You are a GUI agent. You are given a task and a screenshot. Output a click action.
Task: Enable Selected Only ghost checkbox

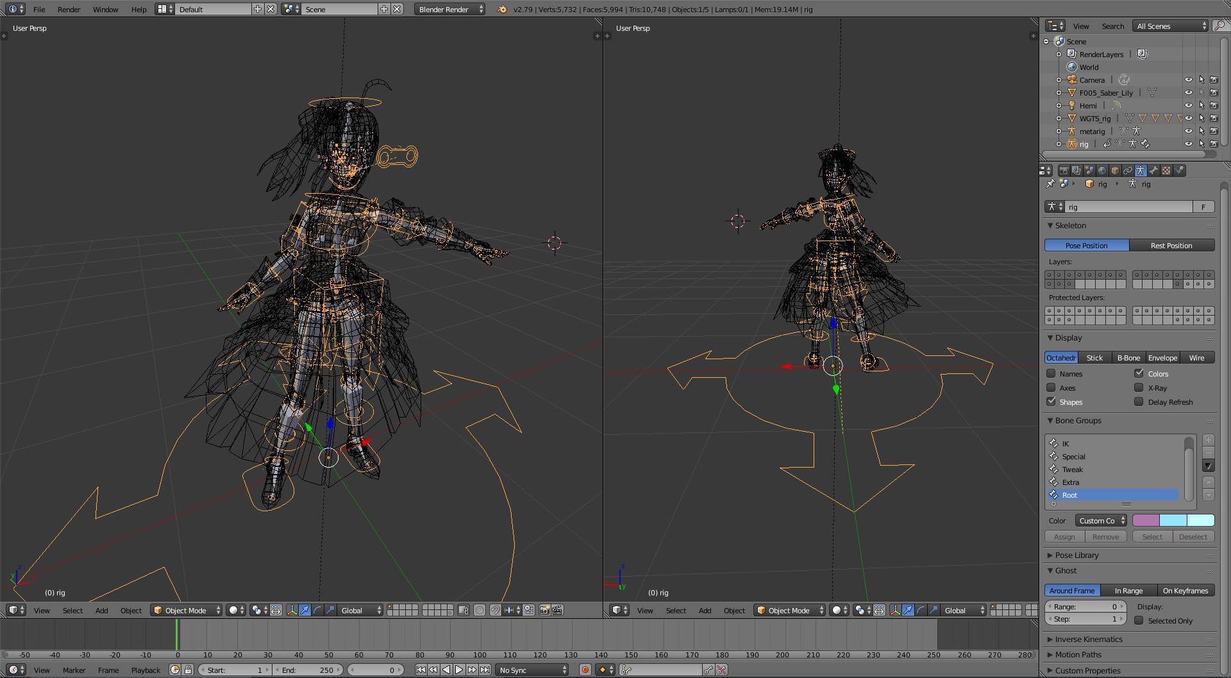point(1139,620)
